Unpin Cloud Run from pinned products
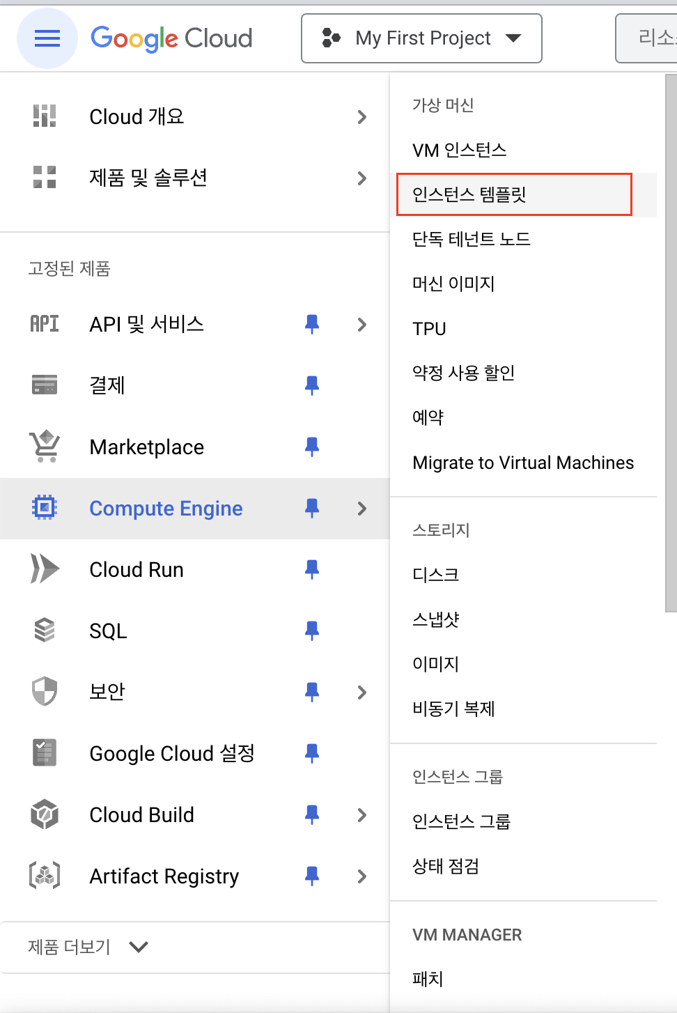 [312, 570]
